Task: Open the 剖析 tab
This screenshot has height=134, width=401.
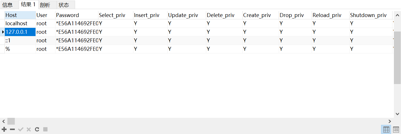Action: coord(45,5)
